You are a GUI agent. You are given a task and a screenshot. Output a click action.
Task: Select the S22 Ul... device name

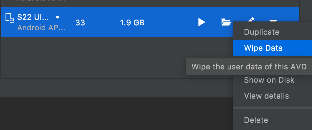pyautogui.click(x=33, y=17)
